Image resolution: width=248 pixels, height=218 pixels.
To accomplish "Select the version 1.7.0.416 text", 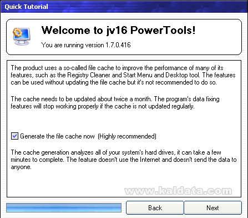I will coord(86,45).
